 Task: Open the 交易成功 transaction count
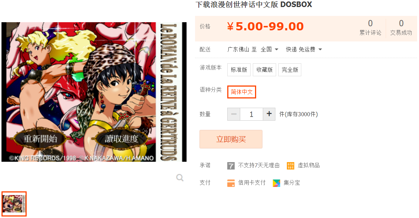point(401,27)
